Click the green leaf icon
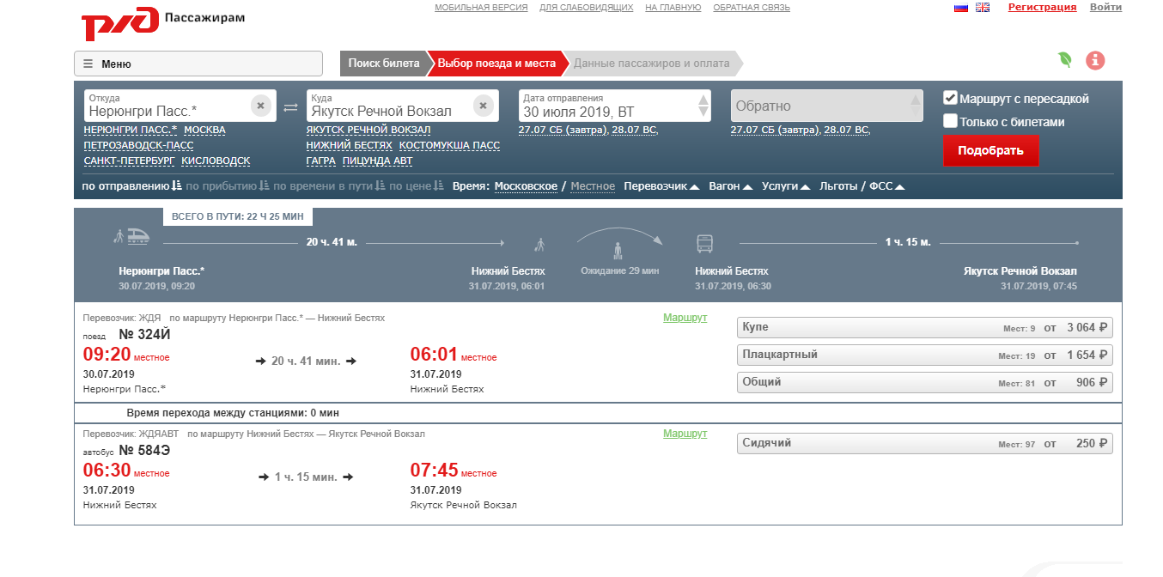The width and height of the screenshot is (1163, 577). click(1065, 60)
